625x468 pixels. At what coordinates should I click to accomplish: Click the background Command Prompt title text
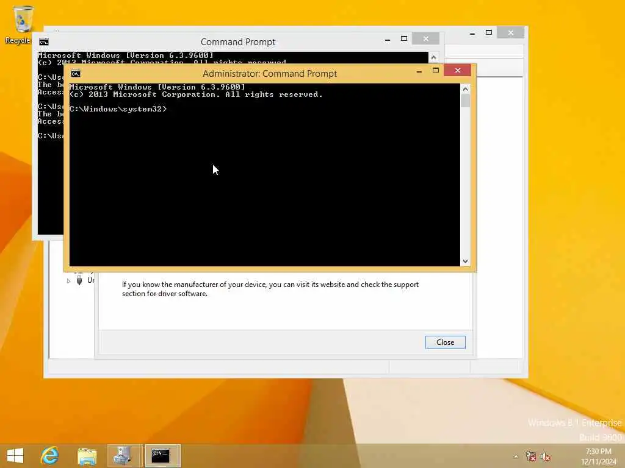coord(238,42)
